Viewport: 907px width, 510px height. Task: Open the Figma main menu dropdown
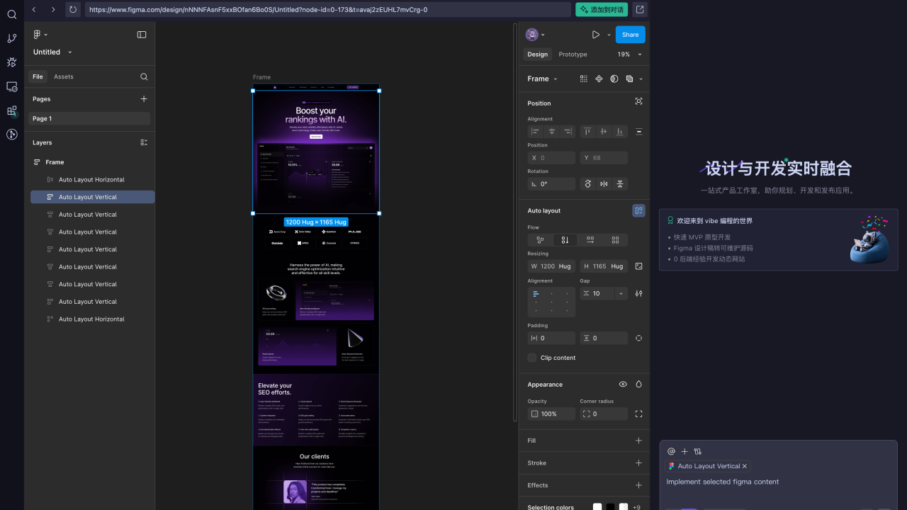coord(40,35)
